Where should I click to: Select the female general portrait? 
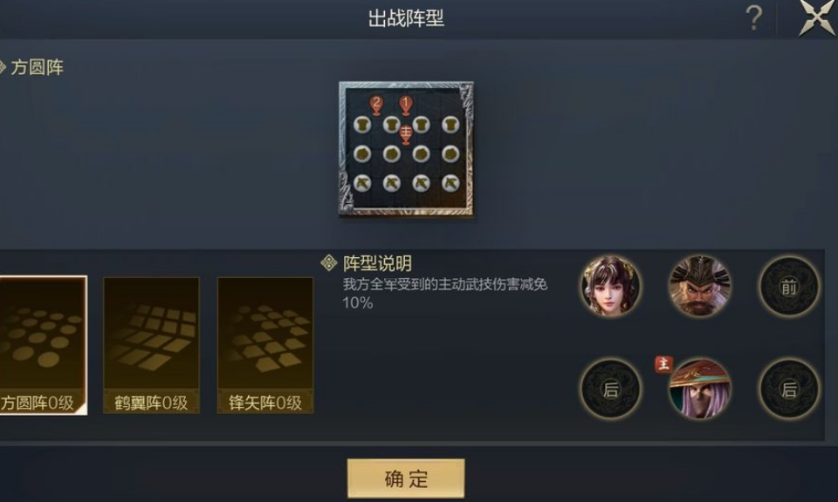tap(610, 286)
